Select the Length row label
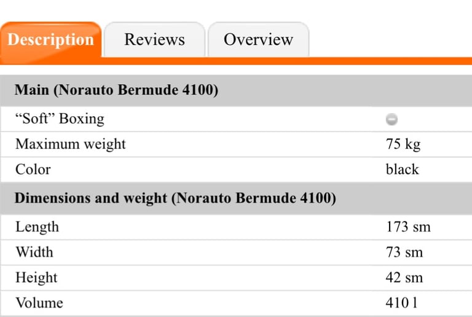The width and height of the screenshot is (472, 317). [37, 227]
